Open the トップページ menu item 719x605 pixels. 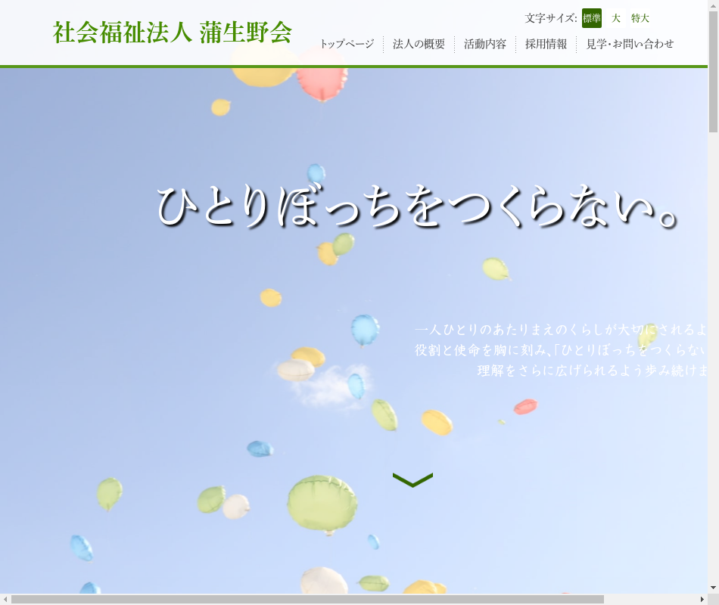click(x=347, y=44)
